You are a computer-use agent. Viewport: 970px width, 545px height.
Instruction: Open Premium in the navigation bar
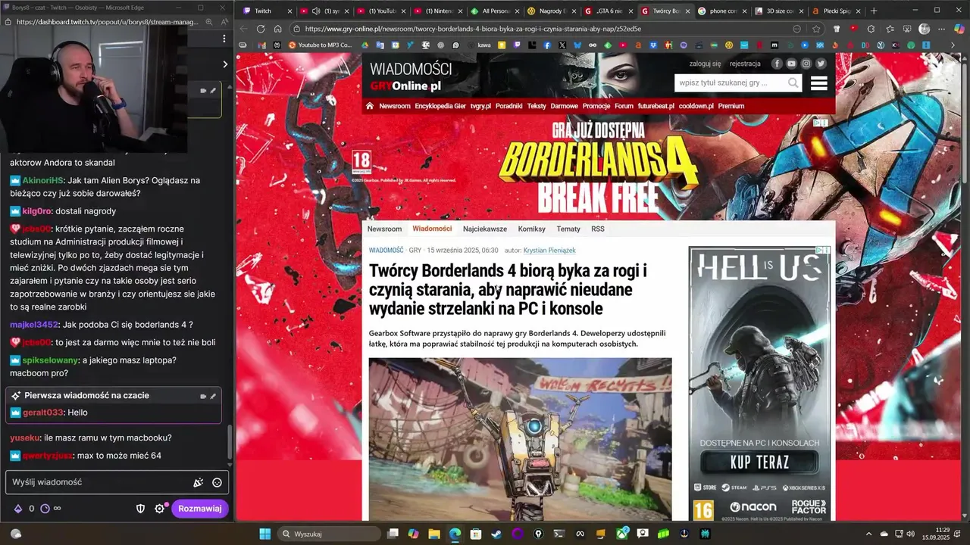click(x=731, y=106)
